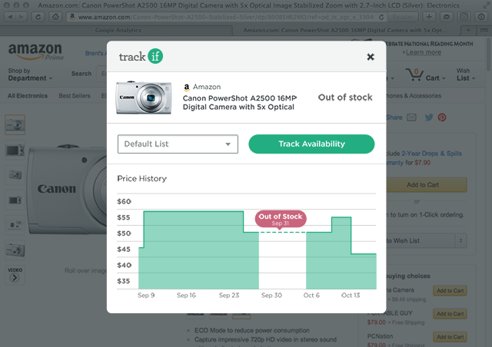Image resolution: width=492 pixels, height=347 pixels.
Task: Switch to the Google Analytics tab
Action: tap(118, 30)
